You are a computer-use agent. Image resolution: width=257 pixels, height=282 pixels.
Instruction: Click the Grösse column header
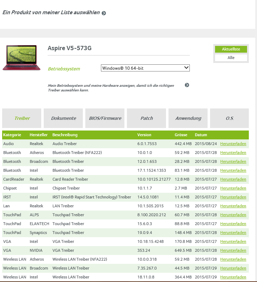[181, 135]
